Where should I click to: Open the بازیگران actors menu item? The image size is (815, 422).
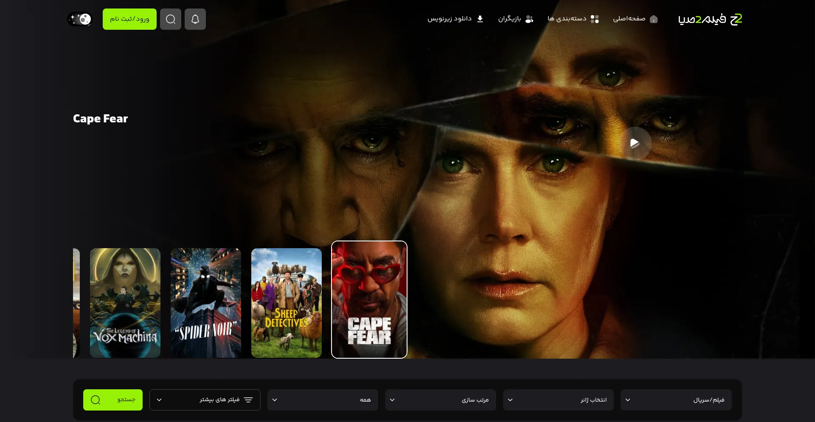pos(515,19)
